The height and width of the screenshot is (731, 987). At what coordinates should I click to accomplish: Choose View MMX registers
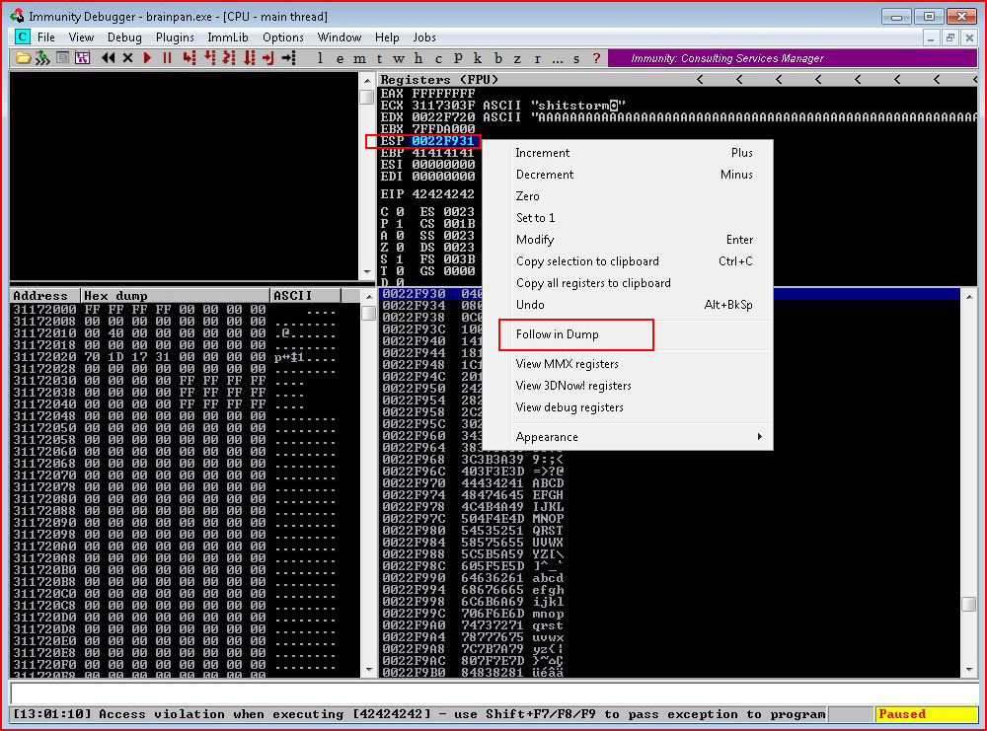pyautogui.click(x=628, y=364)
